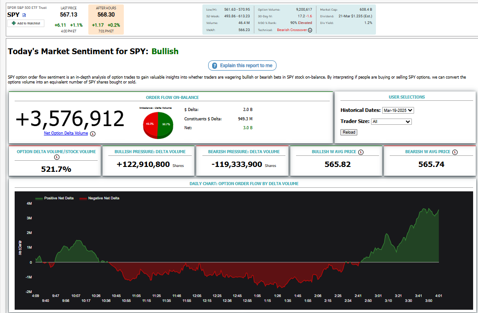
Task: Click the +3,576,912 net delta value
Action: pyautogui.click(x=70, y=119)
